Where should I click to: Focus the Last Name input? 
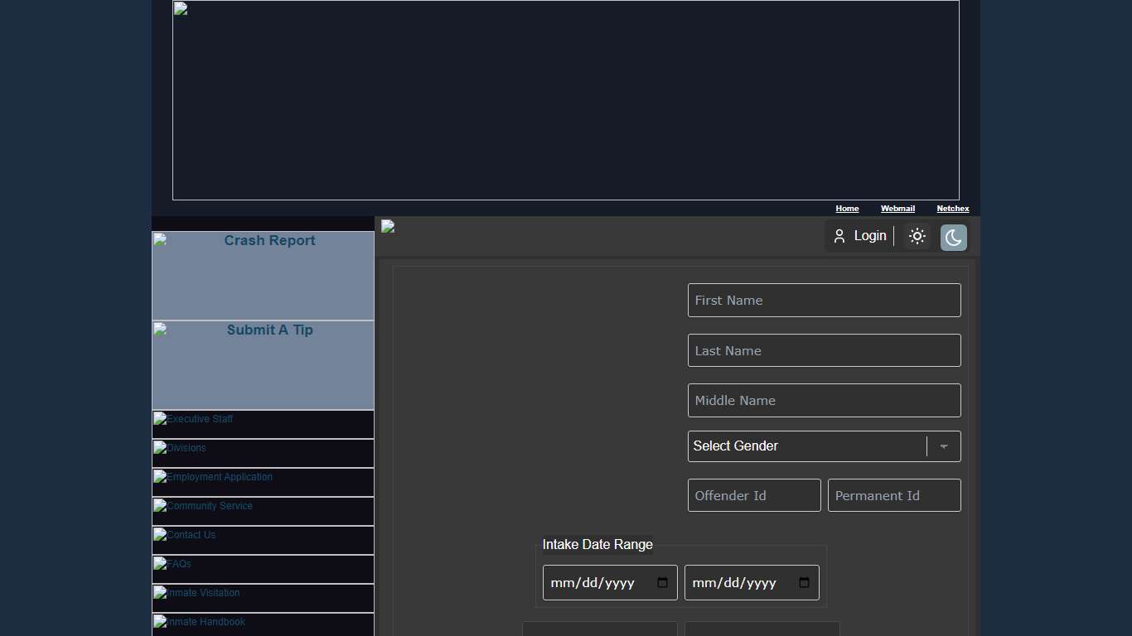(824, 351)
